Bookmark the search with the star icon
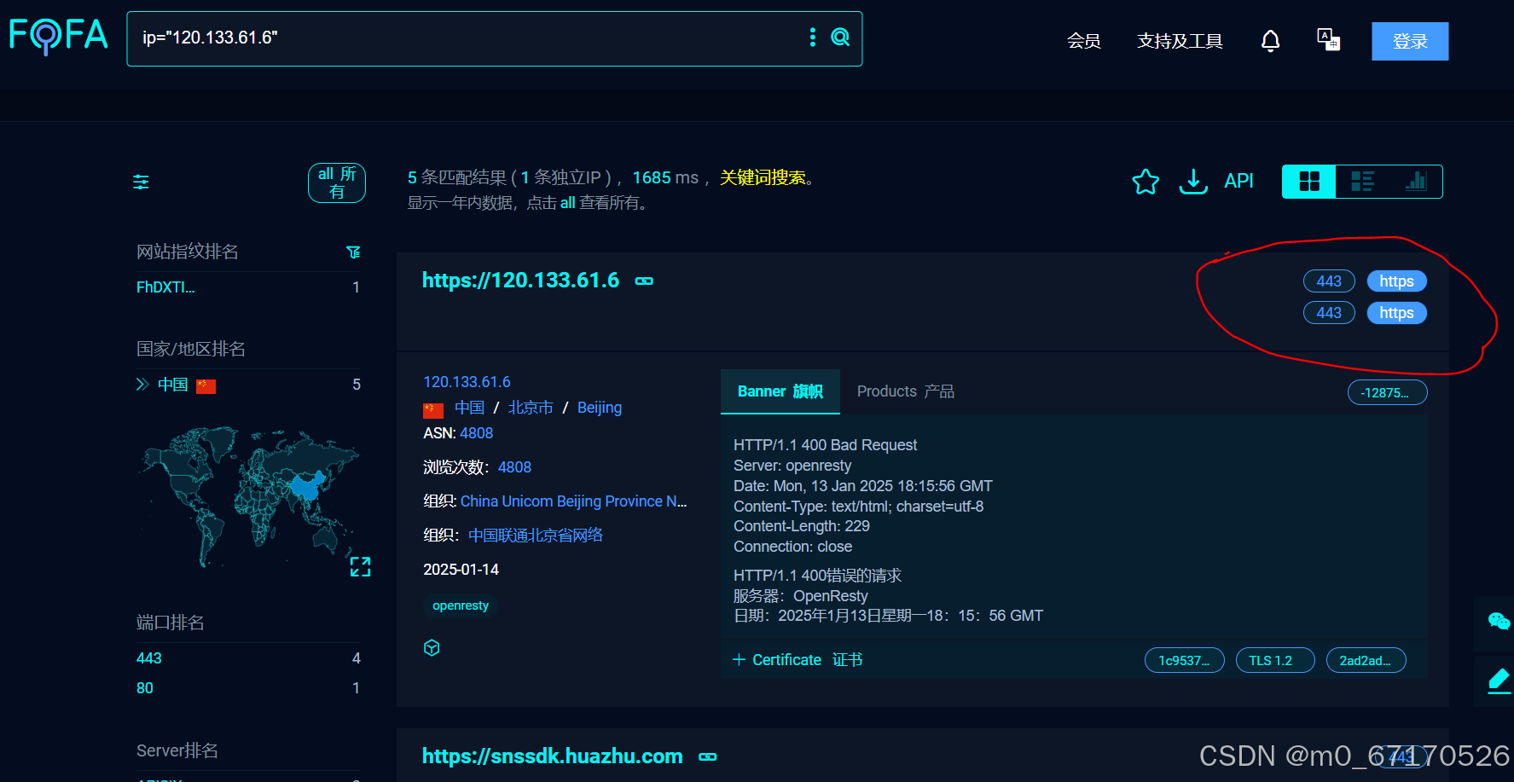The image size is (1514, 782). pos(1146,181)
